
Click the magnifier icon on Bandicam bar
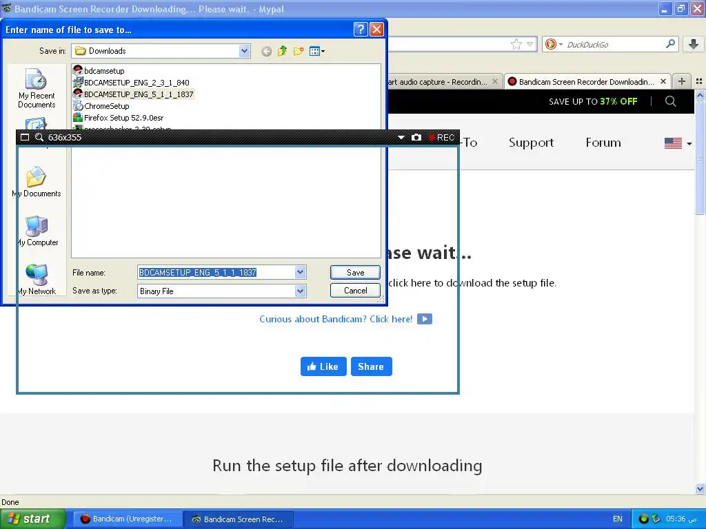tap(39, 137)
